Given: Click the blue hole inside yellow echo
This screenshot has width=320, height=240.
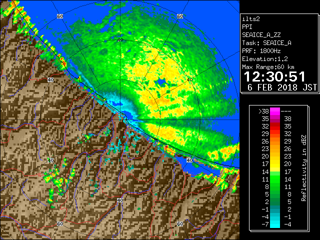Looking at the screenshot, I should [x=161, y=82].
